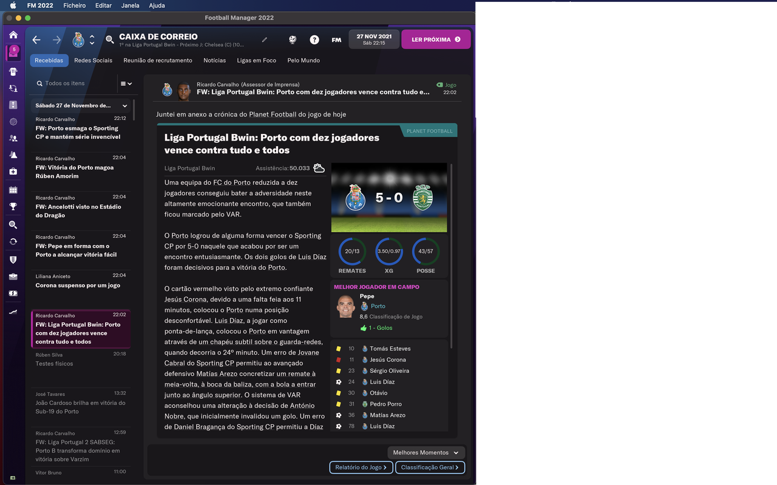Open the swap-arrows icon below the shirt icon
The image size is (777, 485).
click(x=13, y=88)
